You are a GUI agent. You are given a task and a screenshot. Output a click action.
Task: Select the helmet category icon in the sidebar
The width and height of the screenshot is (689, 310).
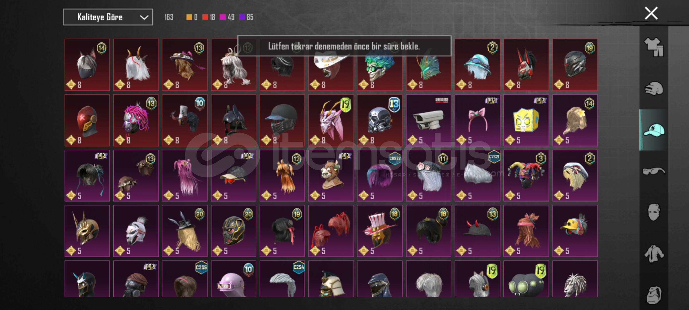coord(654,88)
